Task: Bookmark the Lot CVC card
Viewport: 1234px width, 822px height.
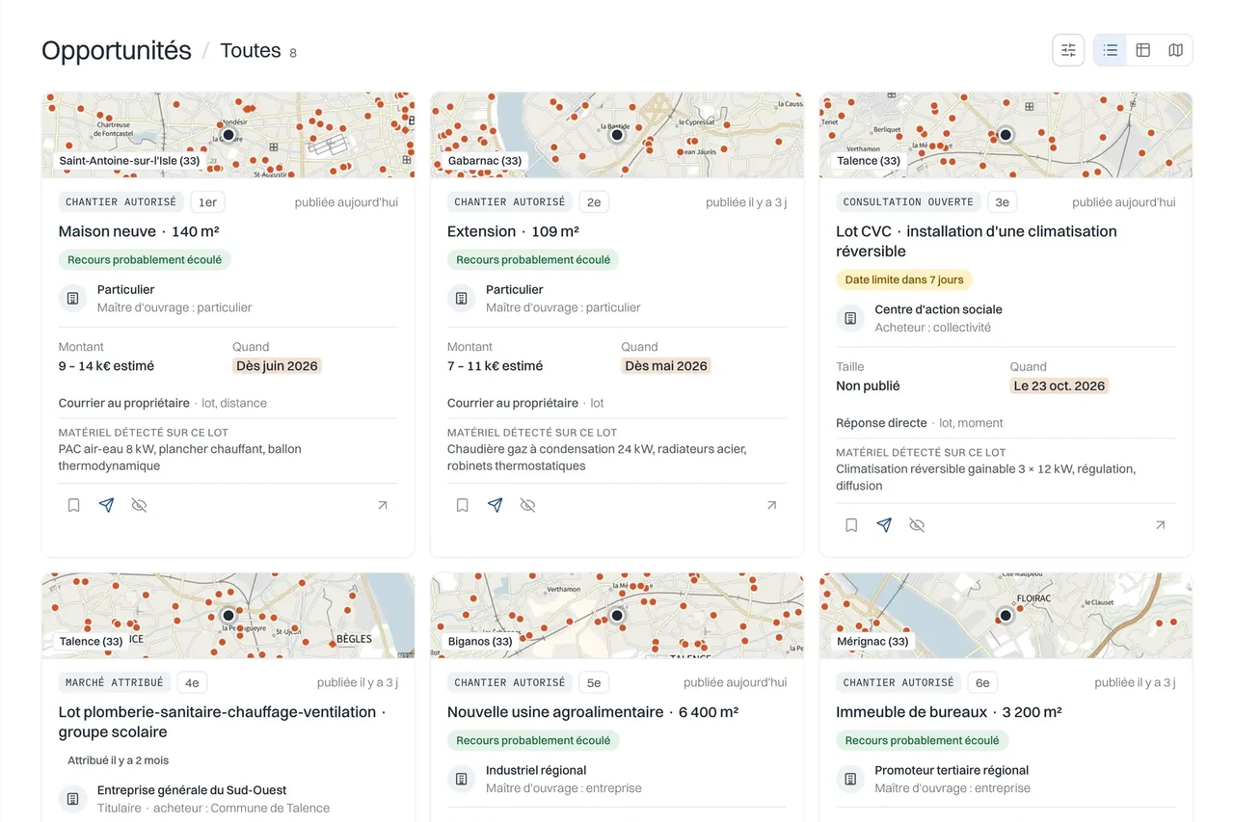Action: pos(851,525)
